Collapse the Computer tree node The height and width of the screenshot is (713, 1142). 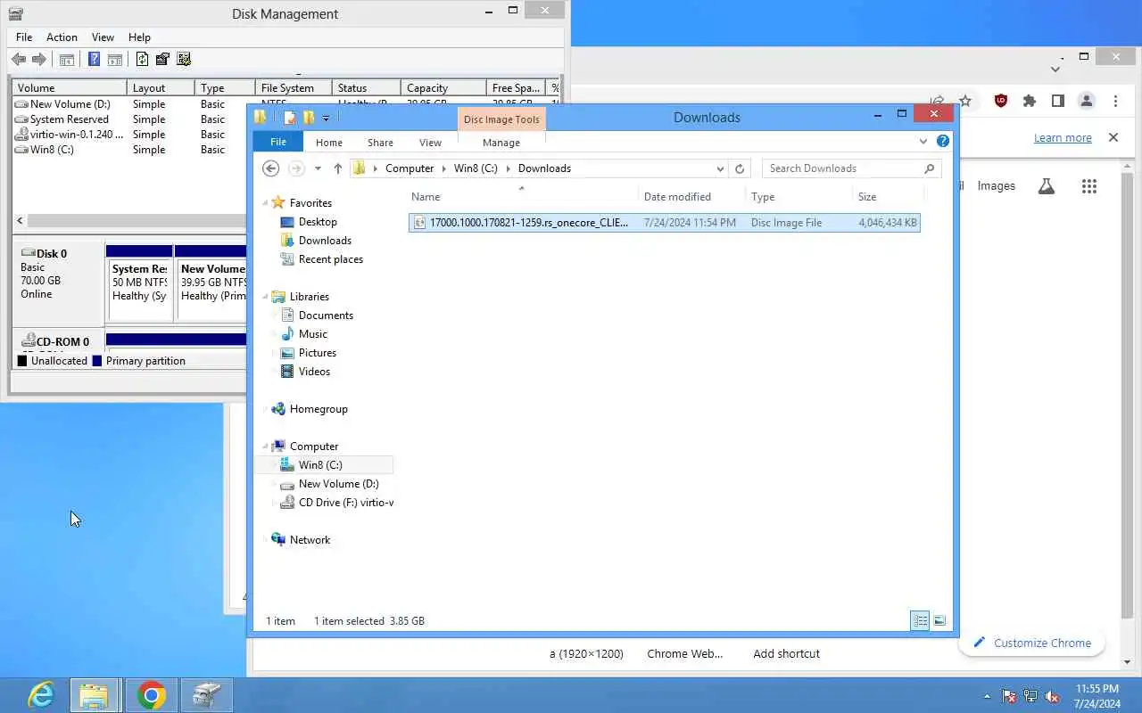[265, 447]
